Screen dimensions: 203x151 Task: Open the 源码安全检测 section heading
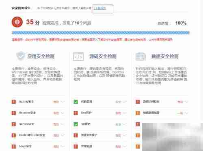103,56
